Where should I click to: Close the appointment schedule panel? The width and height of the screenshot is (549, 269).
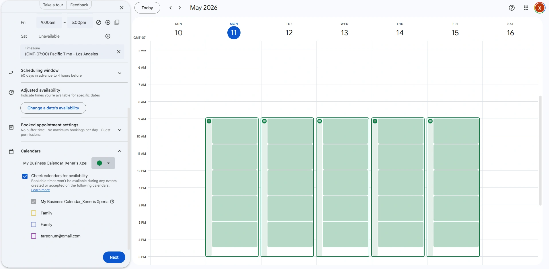[122, 8]
